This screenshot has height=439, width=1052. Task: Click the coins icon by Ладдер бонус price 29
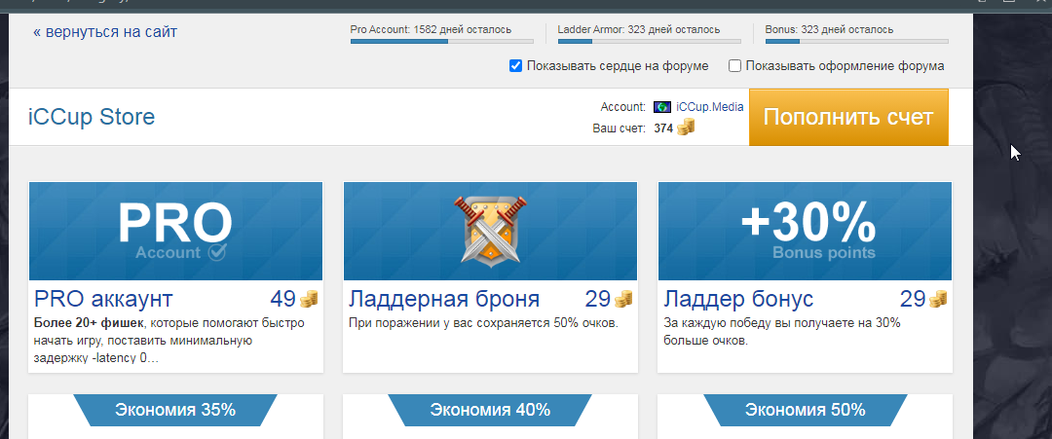point(938,299)
